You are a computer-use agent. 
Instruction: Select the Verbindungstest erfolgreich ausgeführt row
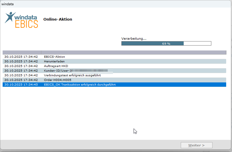coord(72,75)
